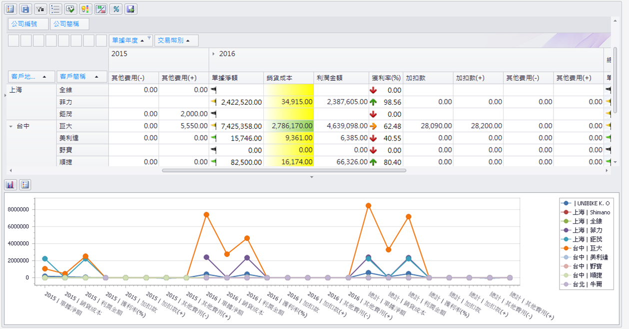Viewport: 629px width, 329px height.
Task: Select the 菲力 customer row header
Action: pos(82,102)
